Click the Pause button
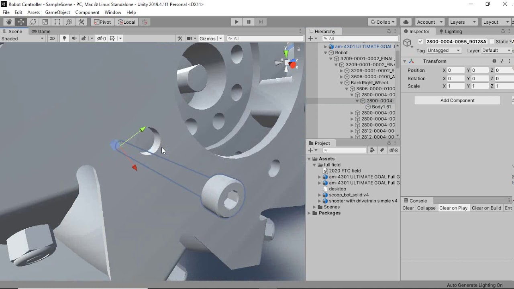 (x=249, y=22)
